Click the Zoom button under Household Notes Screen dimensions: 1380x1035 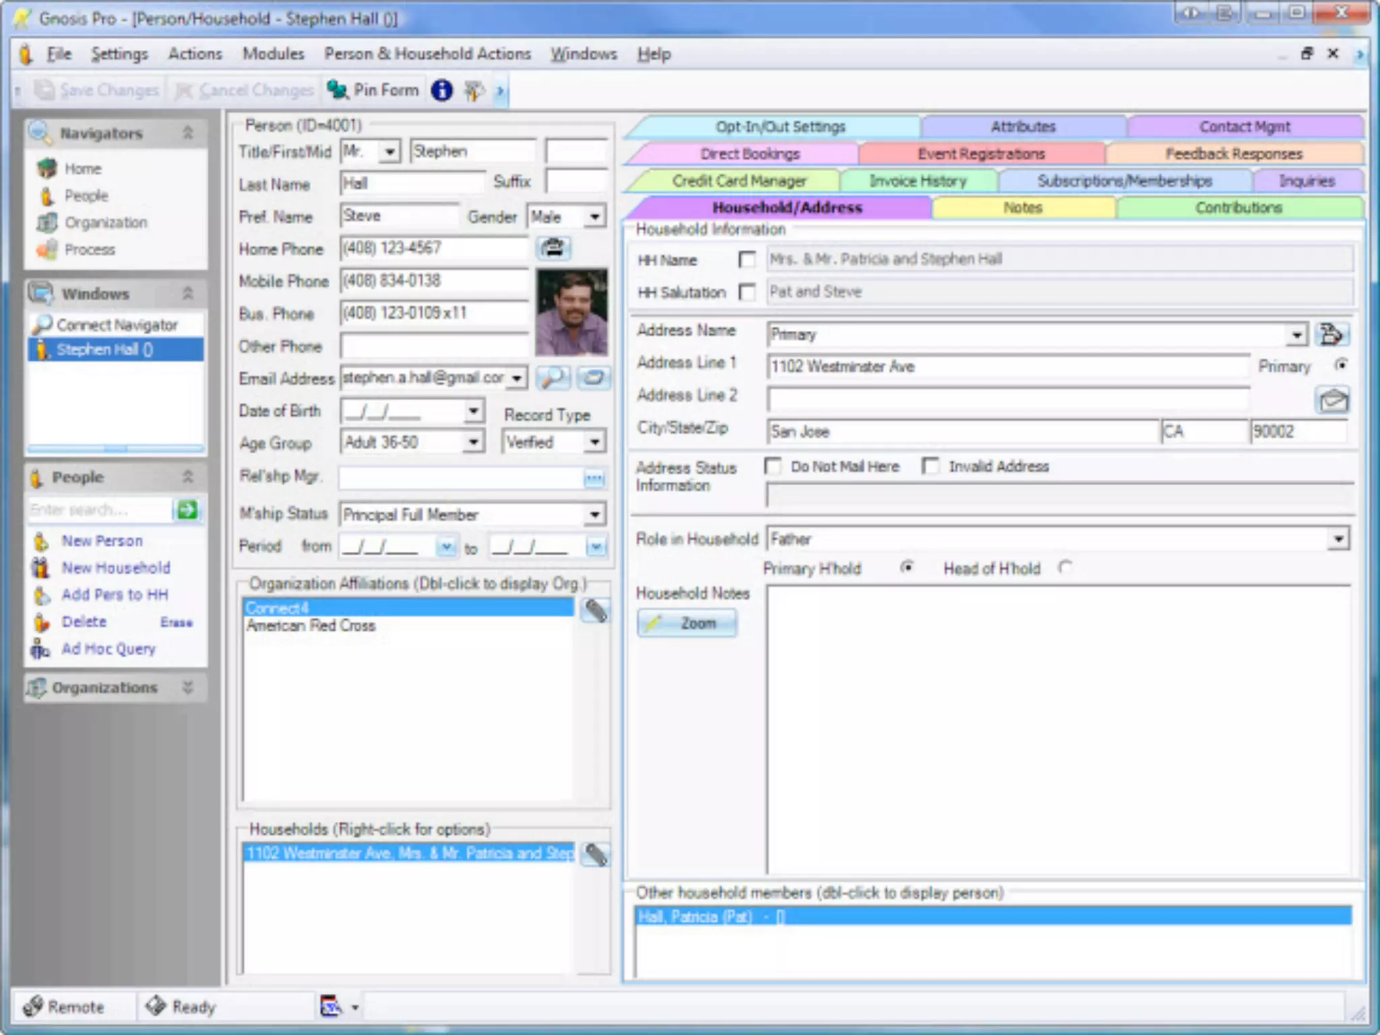tap(687, 623)
